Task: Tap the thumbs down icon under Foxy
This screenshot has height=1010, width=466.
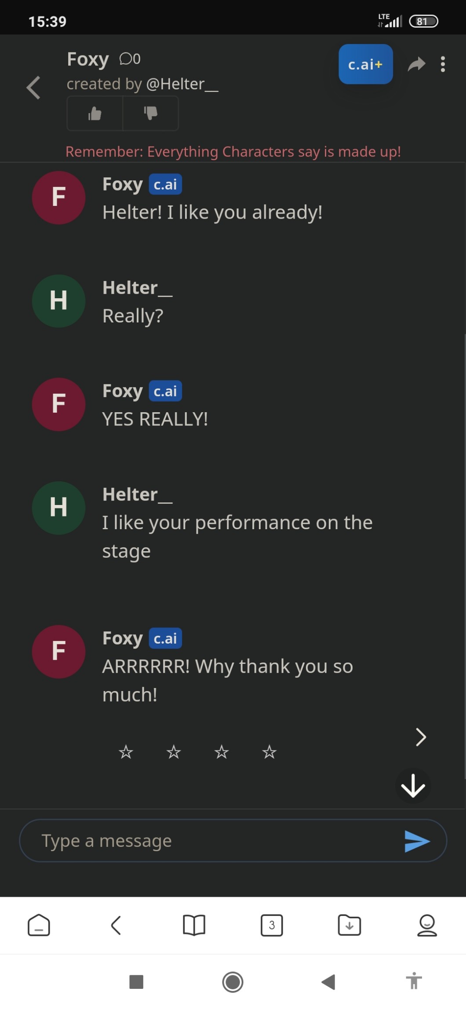Action: click(x=150, y=113)
